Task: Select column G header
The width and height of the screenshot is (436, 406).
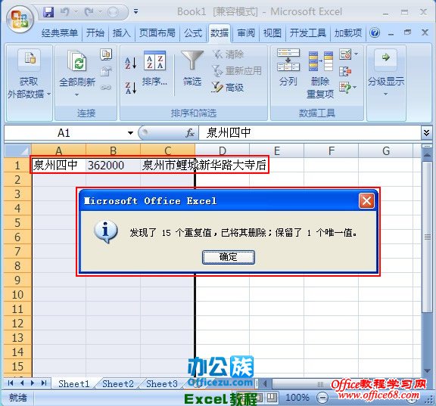Action: point(386,150)
